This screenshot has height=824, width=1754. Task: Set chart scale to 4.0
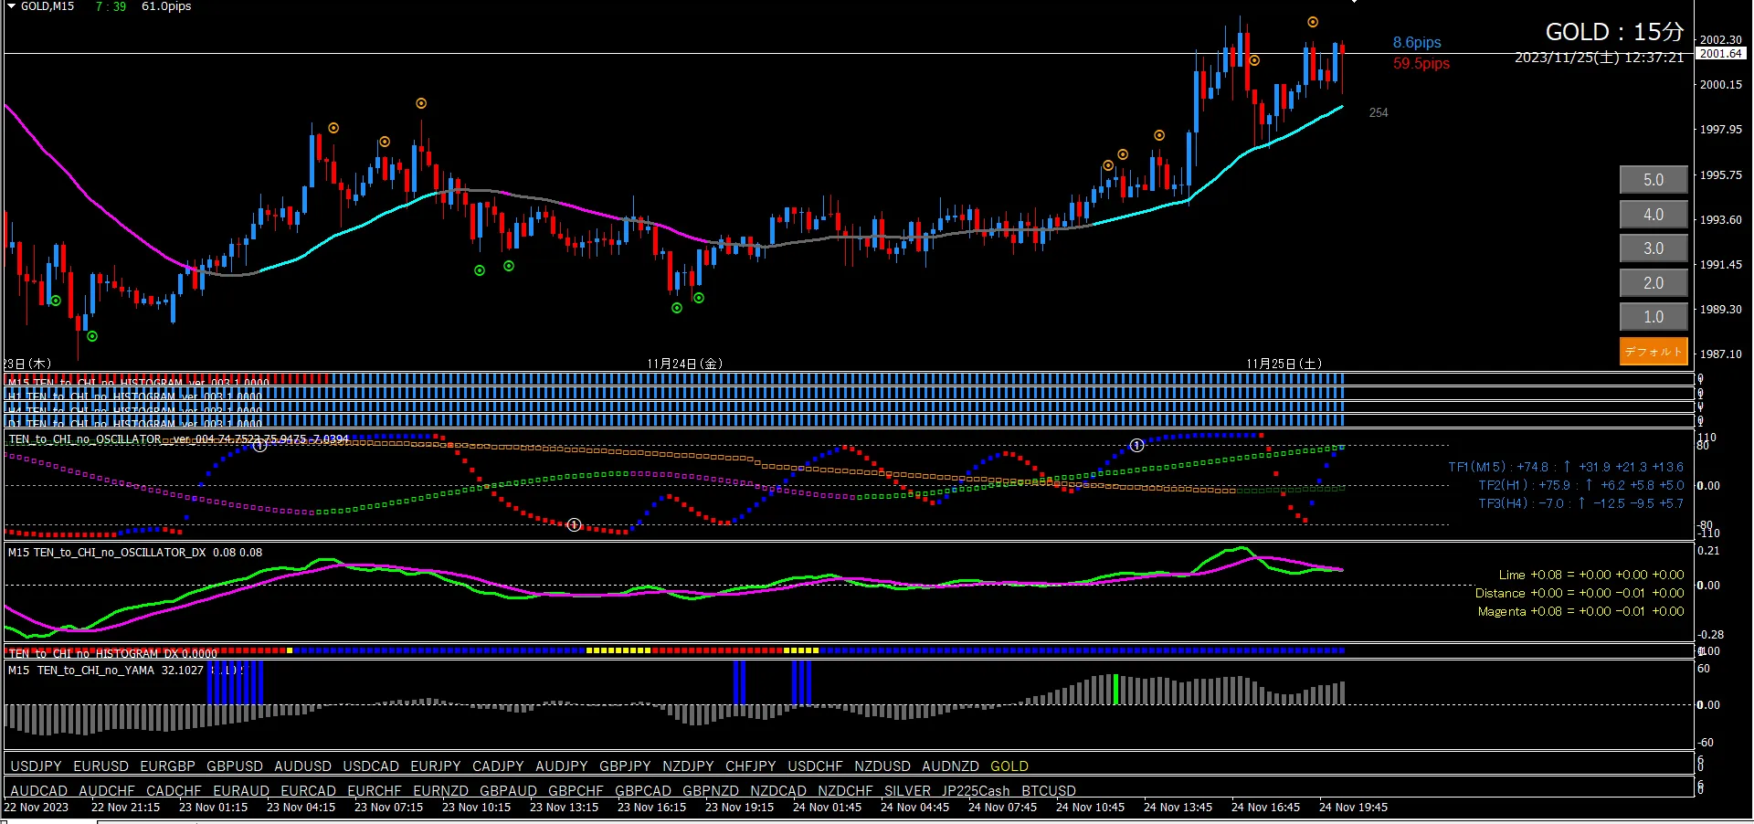pyautogui.click(x=1654, y=215)
